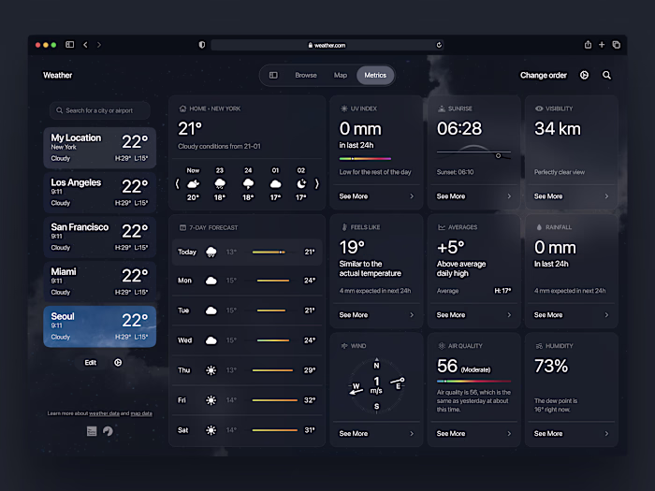This screenshot has height=491, width=655.
Task: Click the privacy shield icon
Action: [202, 45]
